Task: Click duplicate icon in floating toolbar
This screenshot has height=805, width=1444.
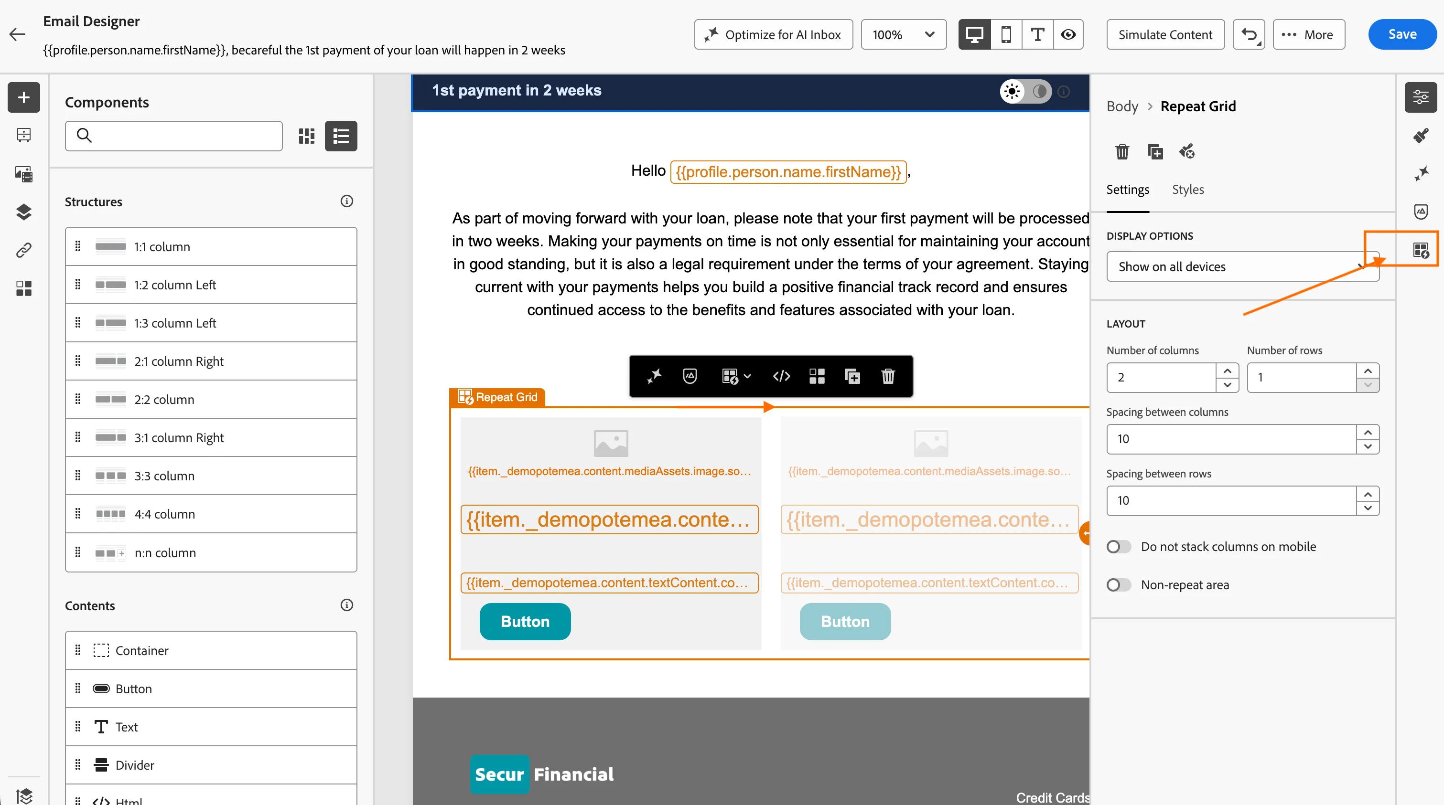Action: [x=852, y=376]
